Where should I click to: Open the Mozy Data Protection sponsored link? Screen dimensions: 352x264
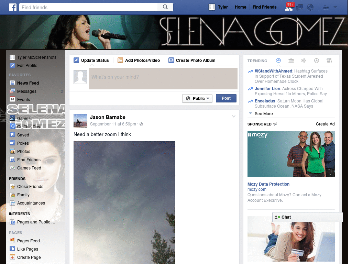[x=268, y=184]
